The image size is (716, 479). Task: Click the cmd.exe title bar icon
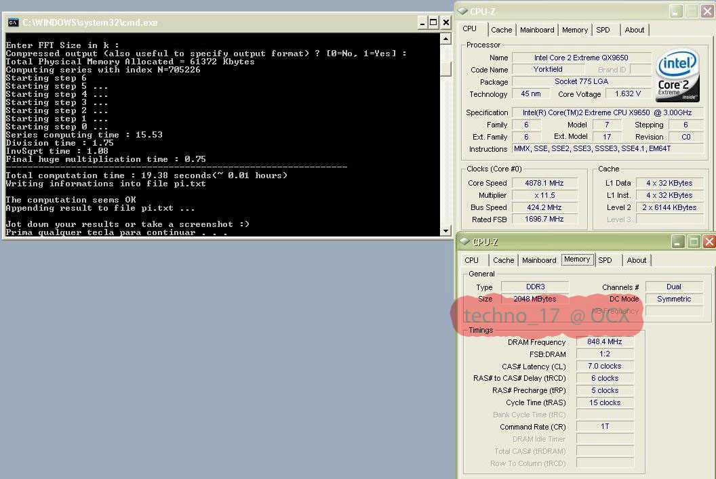point(14,22)
